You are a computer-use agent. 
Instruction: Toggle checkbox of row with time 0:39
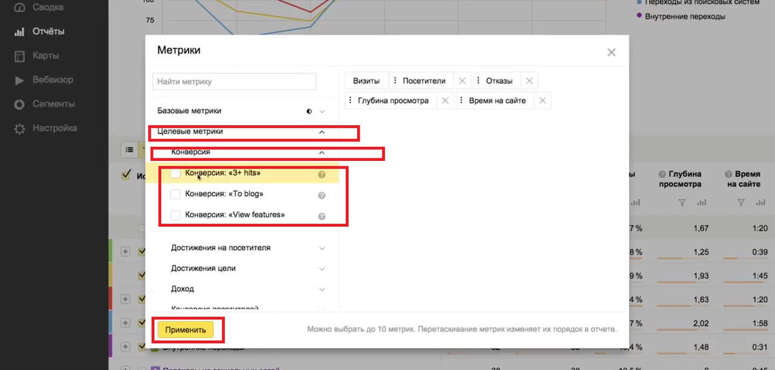(x=142, y=252)
